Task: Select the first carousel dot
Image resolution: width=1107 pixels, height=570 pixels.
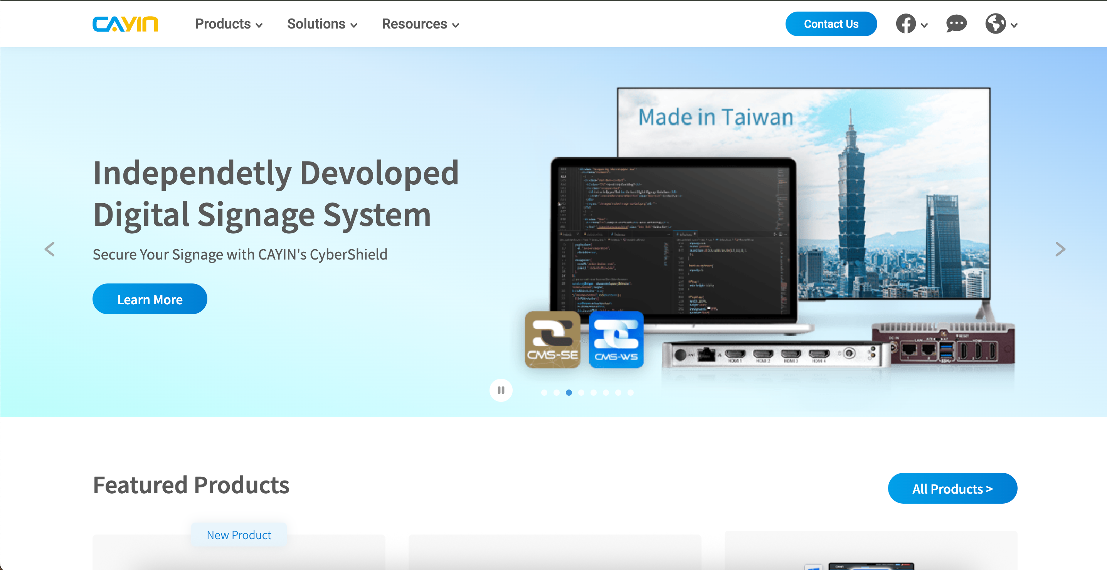Action: [x=544, y=393]
